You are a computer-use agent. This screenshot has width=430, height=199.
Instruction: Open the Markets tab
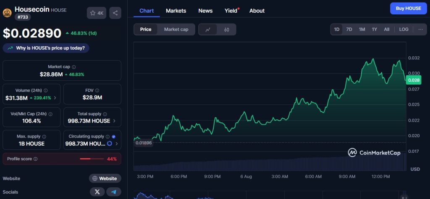coord(176,11)
